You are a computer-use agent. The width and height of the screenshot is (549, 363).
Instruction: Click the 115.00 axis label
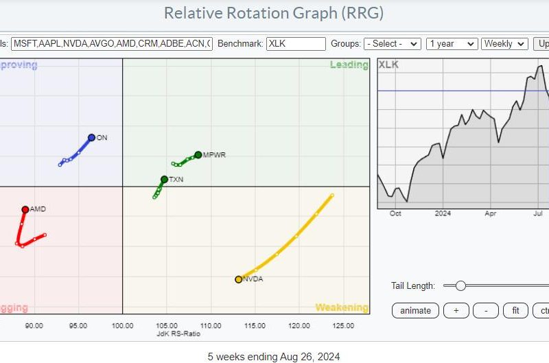click(255, 325)
